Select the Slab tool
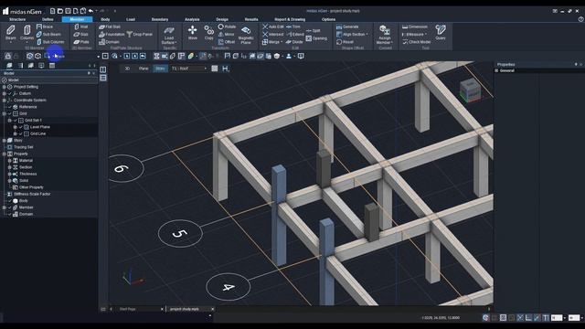This screenshot has width=585, height=329. click(x=81, y=35)
